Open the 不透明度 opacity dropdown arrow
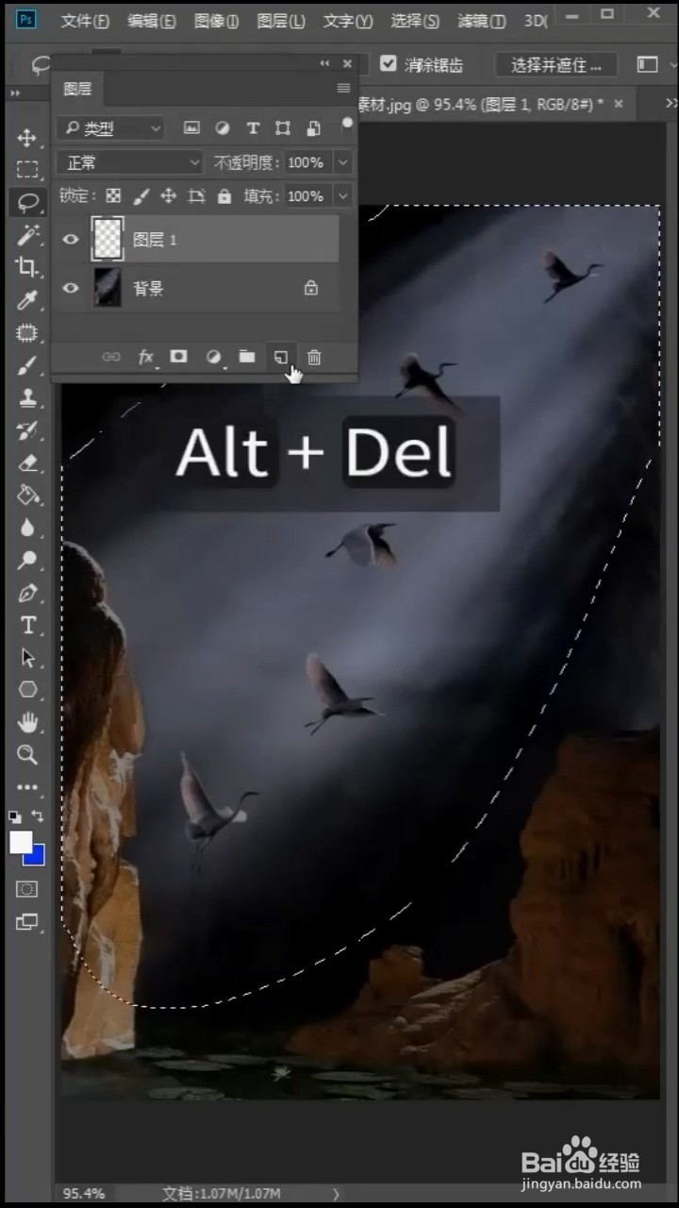Image resolution: width=679 pixels, height=1208 pixels. point(343,162)
